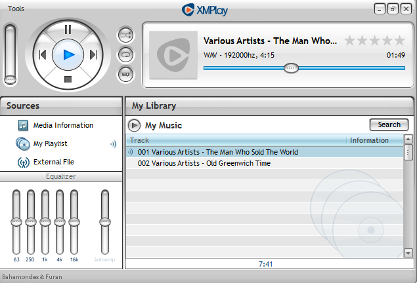
Task: Click the playing indicator on track 001
Action: 130,152
